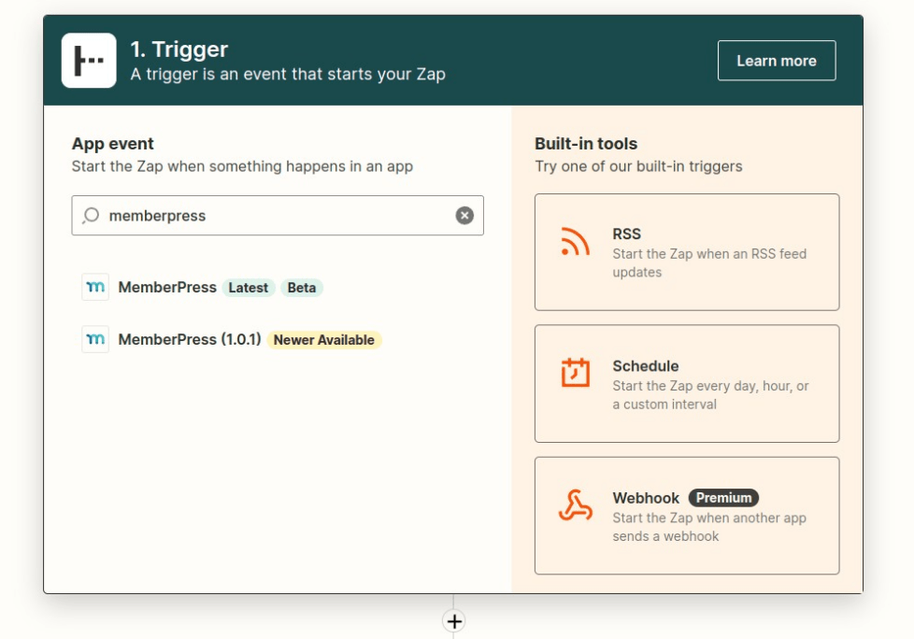Click the orange Webhook icon
The image size is (914, 639).
point(576,505)
